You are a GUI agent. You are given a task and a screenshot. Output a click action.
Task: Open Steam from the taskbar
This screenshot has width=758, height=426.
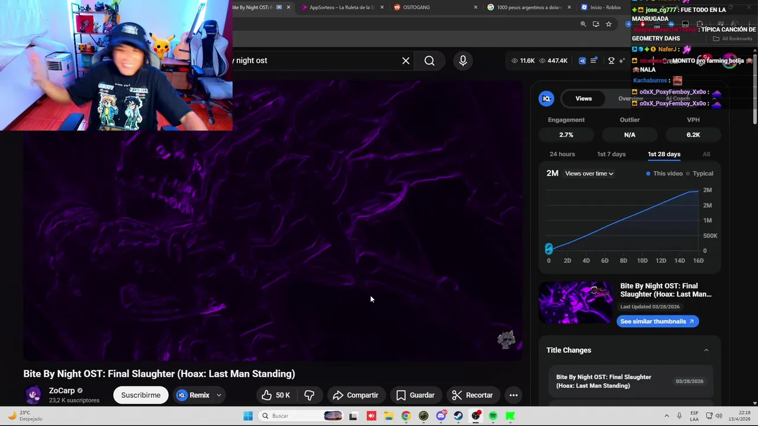(458, 416)
